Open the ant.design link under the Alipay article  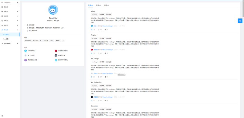(108, 26)
